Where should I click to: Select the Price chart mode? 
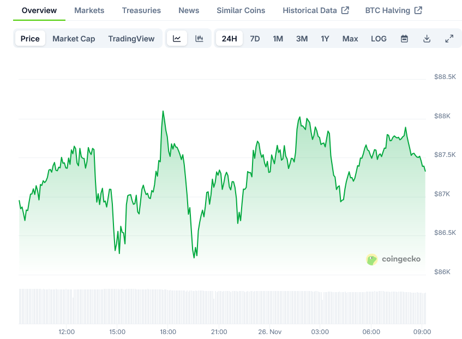[x=30, y=39]
